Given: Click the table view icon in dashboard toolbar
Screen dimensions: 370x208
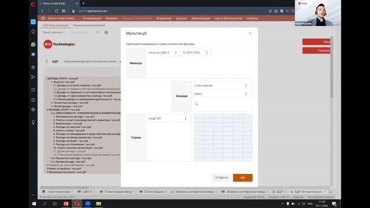Looking at the screenshot, I should 106,32.
